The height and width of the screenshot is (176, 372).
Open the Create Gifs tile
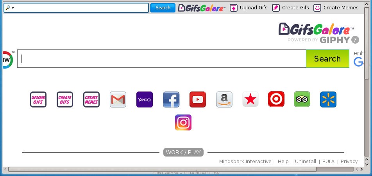(x=65, y=99)
